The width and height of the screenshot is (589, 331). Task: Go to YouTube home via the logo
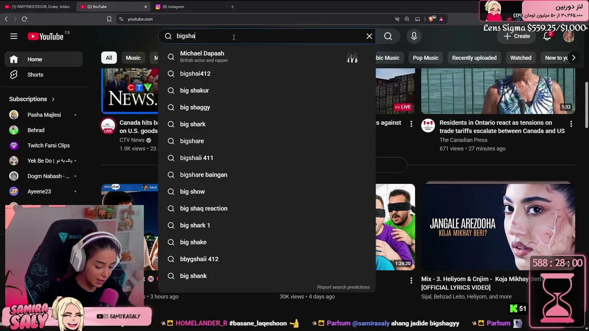click(46, 36)
